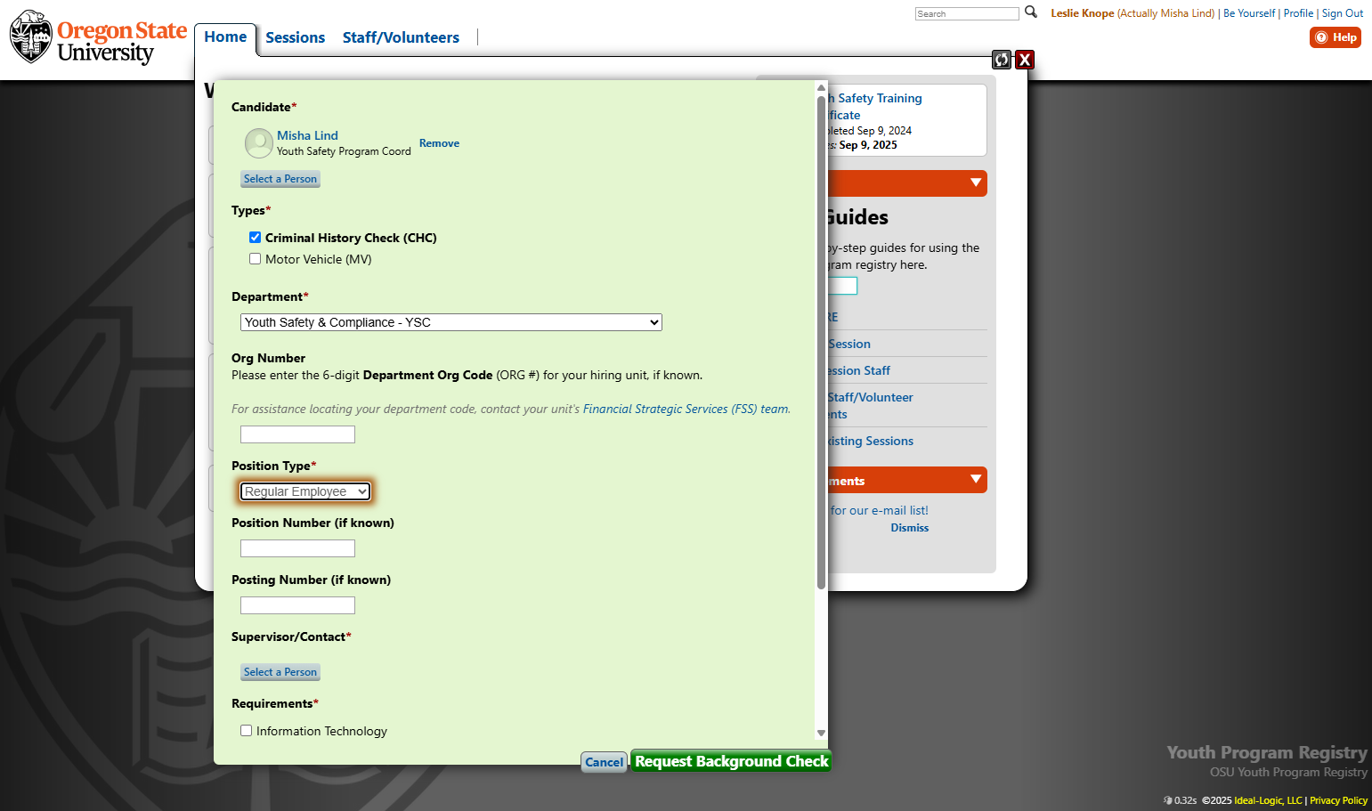1372x811 pixels.
Task: Click Select a Person under Candidate
Action: pyautogui.click(x=280, y=179)
